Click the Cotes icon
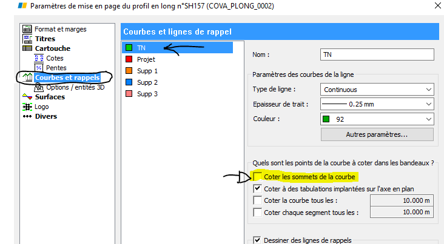Screen dimensions: 444x244 point(39,58)
